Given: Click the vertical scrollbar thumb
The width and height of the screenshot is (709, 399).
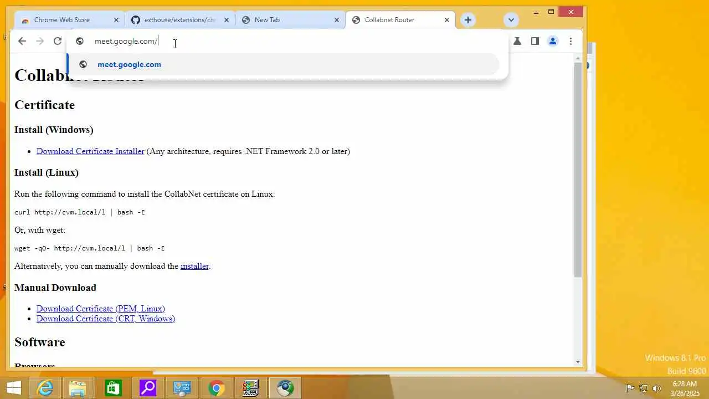Looking at the screenshot, I should click(578, 169).
